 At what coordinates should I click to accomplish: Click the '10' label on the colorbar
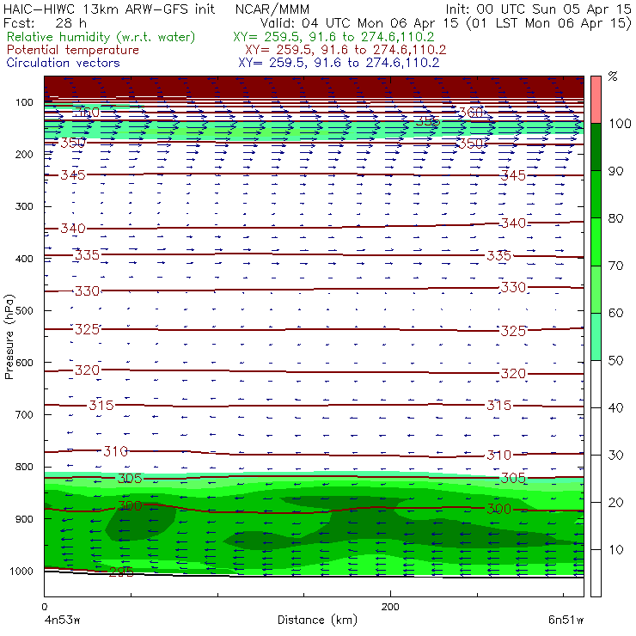click(x=615, y=549)
